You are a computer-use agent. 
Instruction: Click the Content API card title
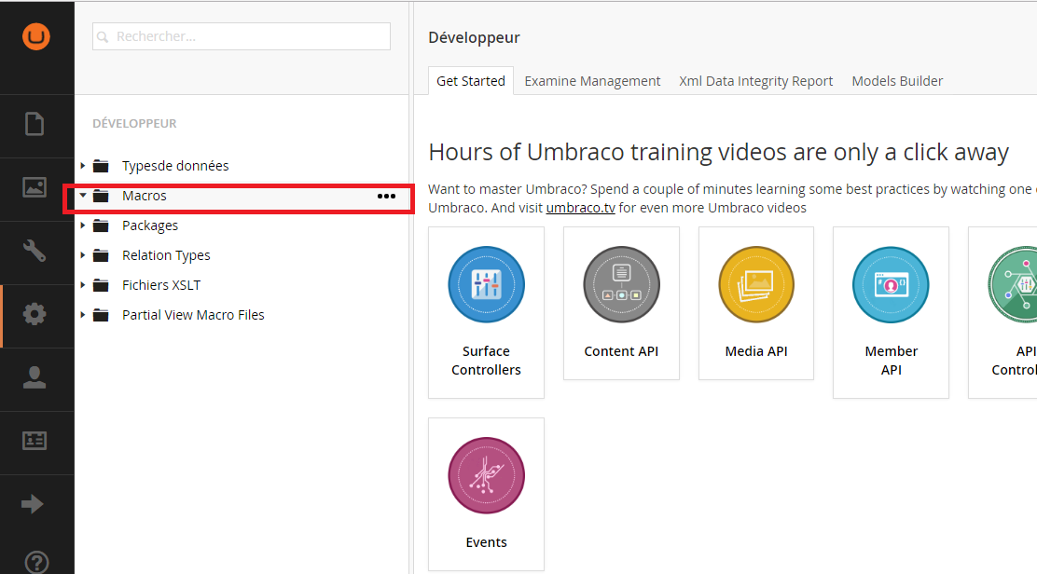tap(621, 350)
